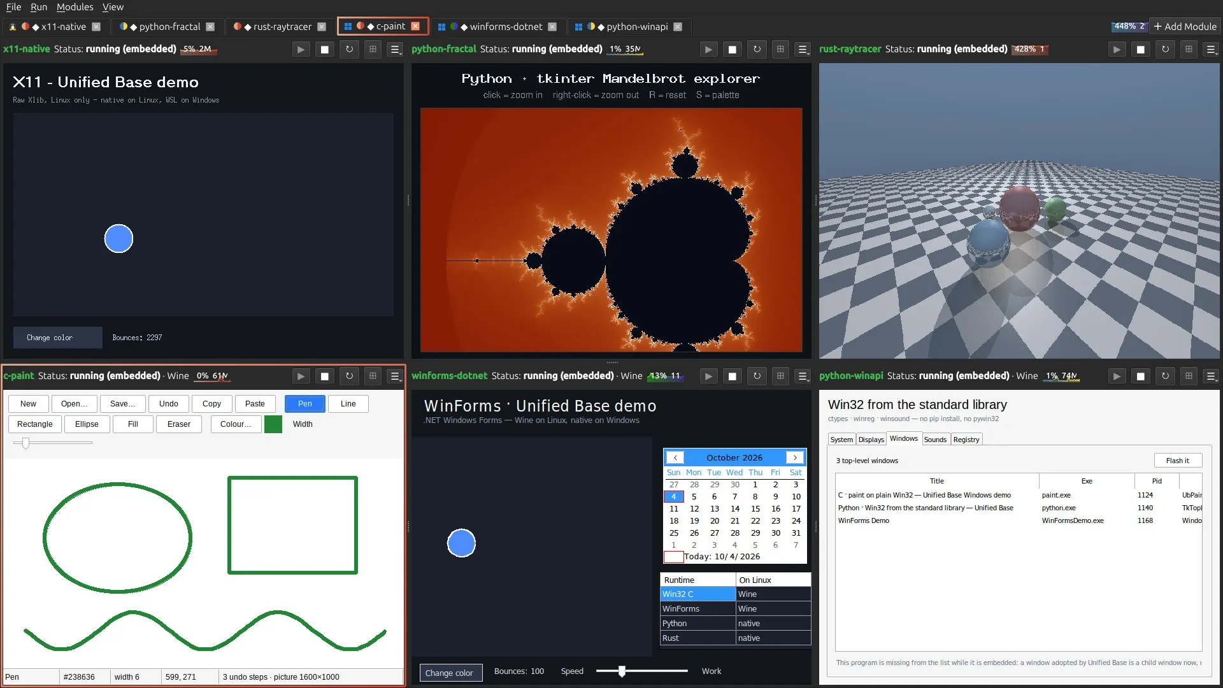The width and height of the screenshot is (1223, 688).
Task: Open the x11-native panel hamburger menu
Action: pos(396,49)
